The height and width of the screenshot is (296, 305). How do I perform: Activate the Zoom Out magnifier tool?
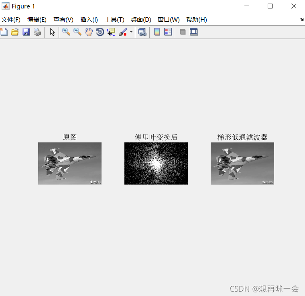[x=77, y=32]
